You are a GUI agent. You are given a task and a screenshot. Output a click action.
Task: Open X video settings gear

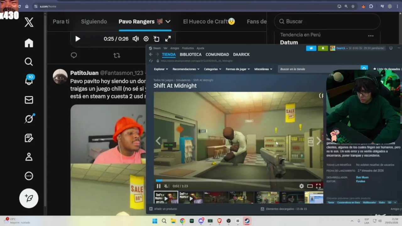click(x=146, y=39)
